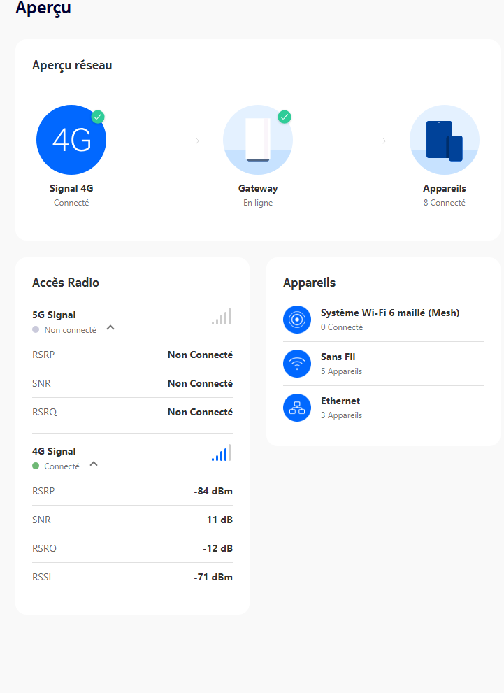Click the 5G RSRQ Non Connecté value
The height and width of the screenshot is (693, 504).
pos(200,412)
